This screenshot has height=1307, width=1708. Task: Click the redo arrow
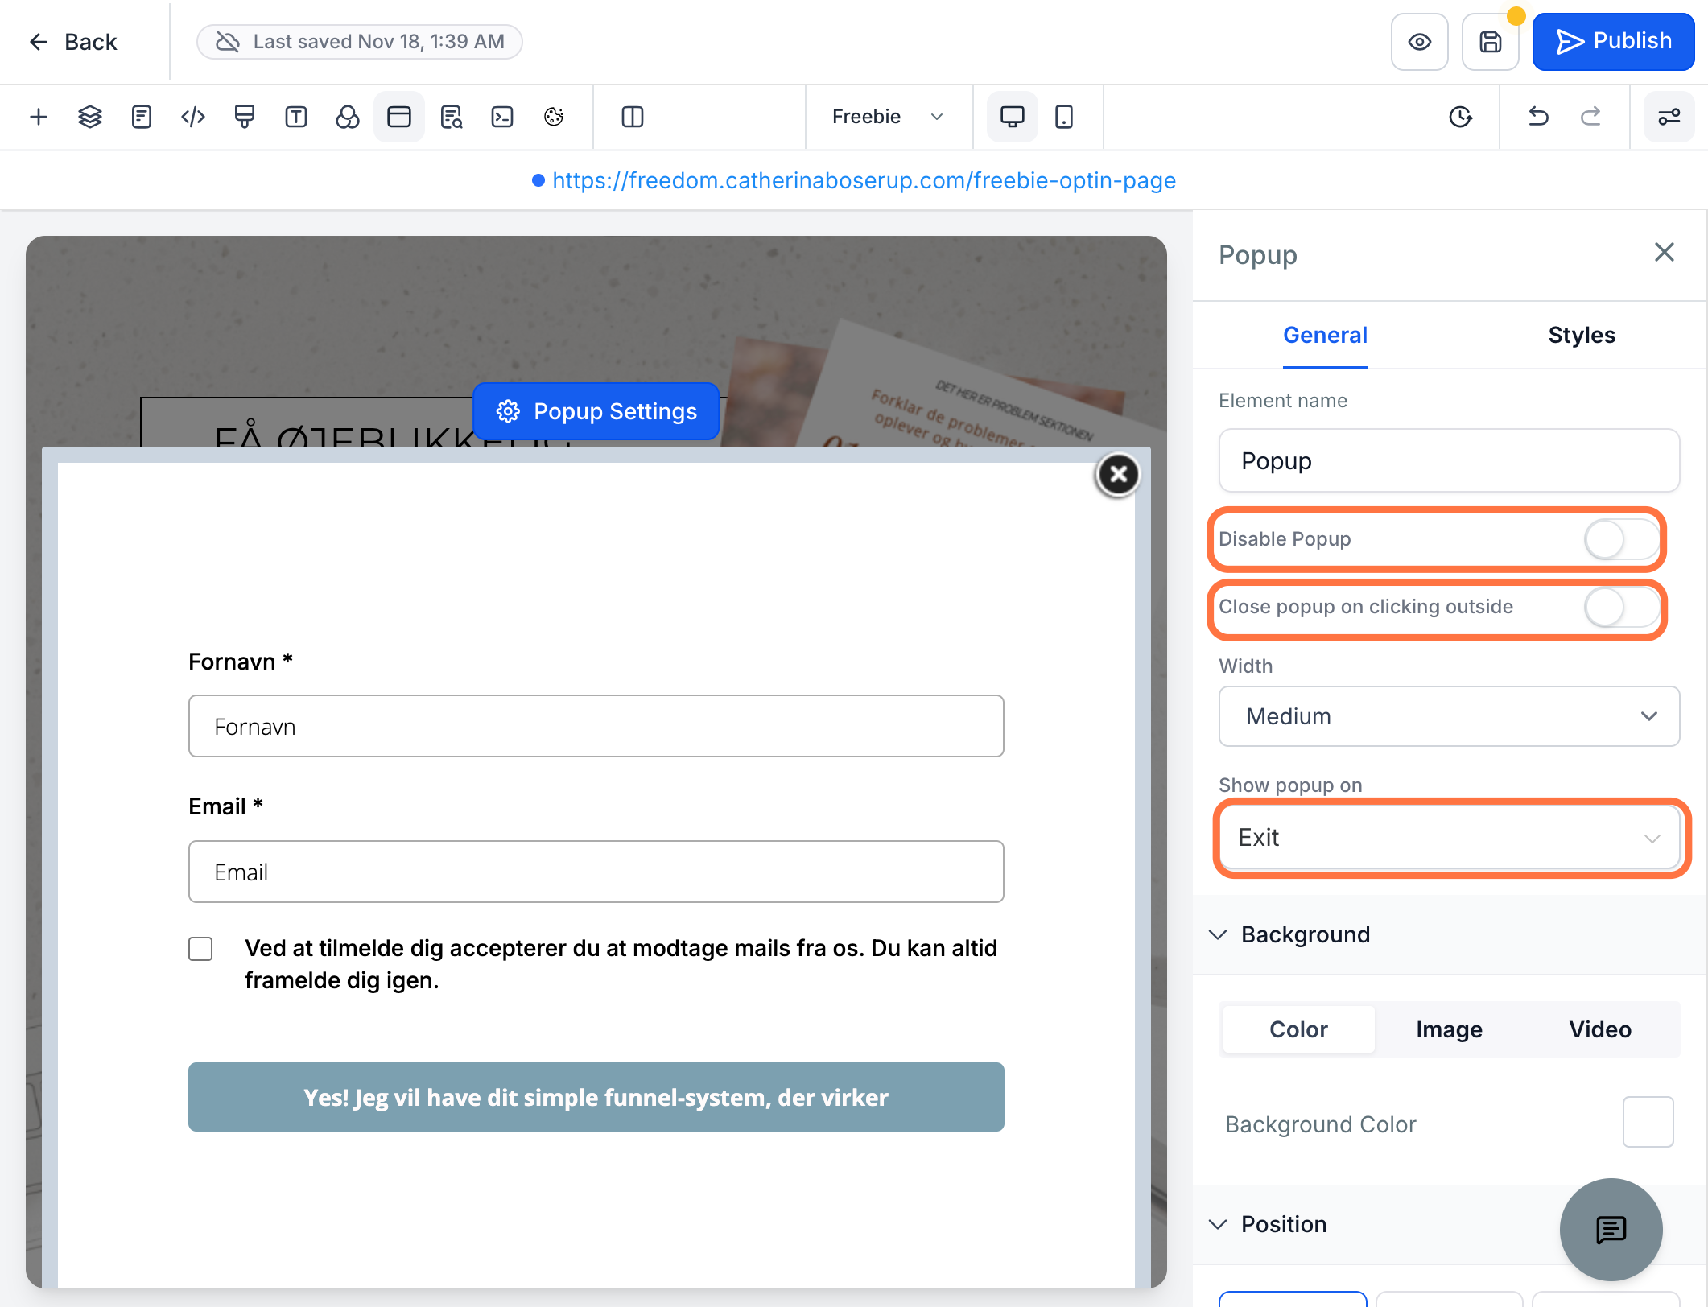1590,117
